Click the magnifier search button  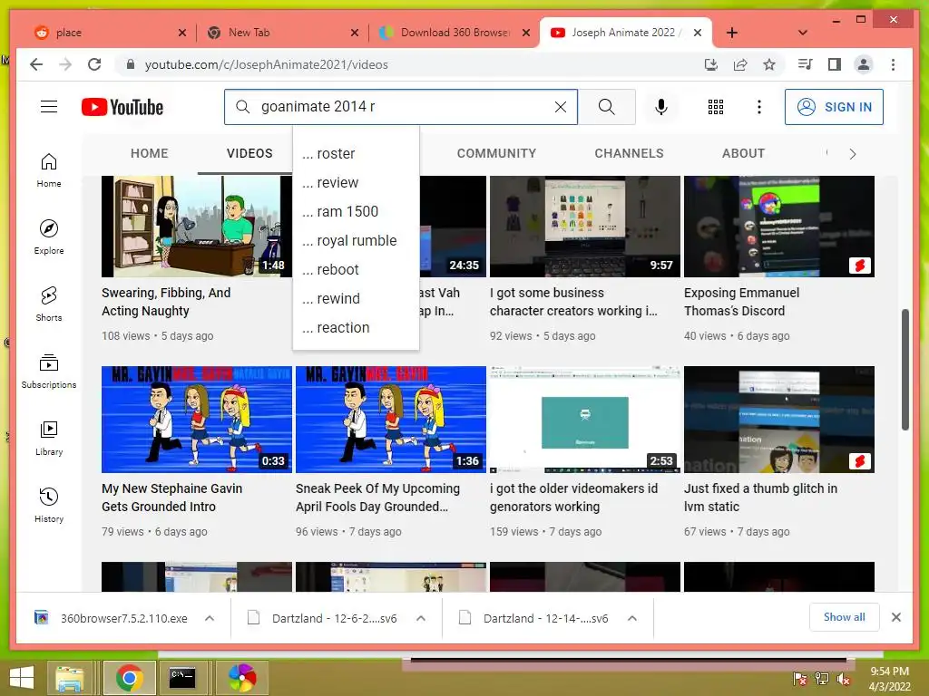tap(606, 107)
